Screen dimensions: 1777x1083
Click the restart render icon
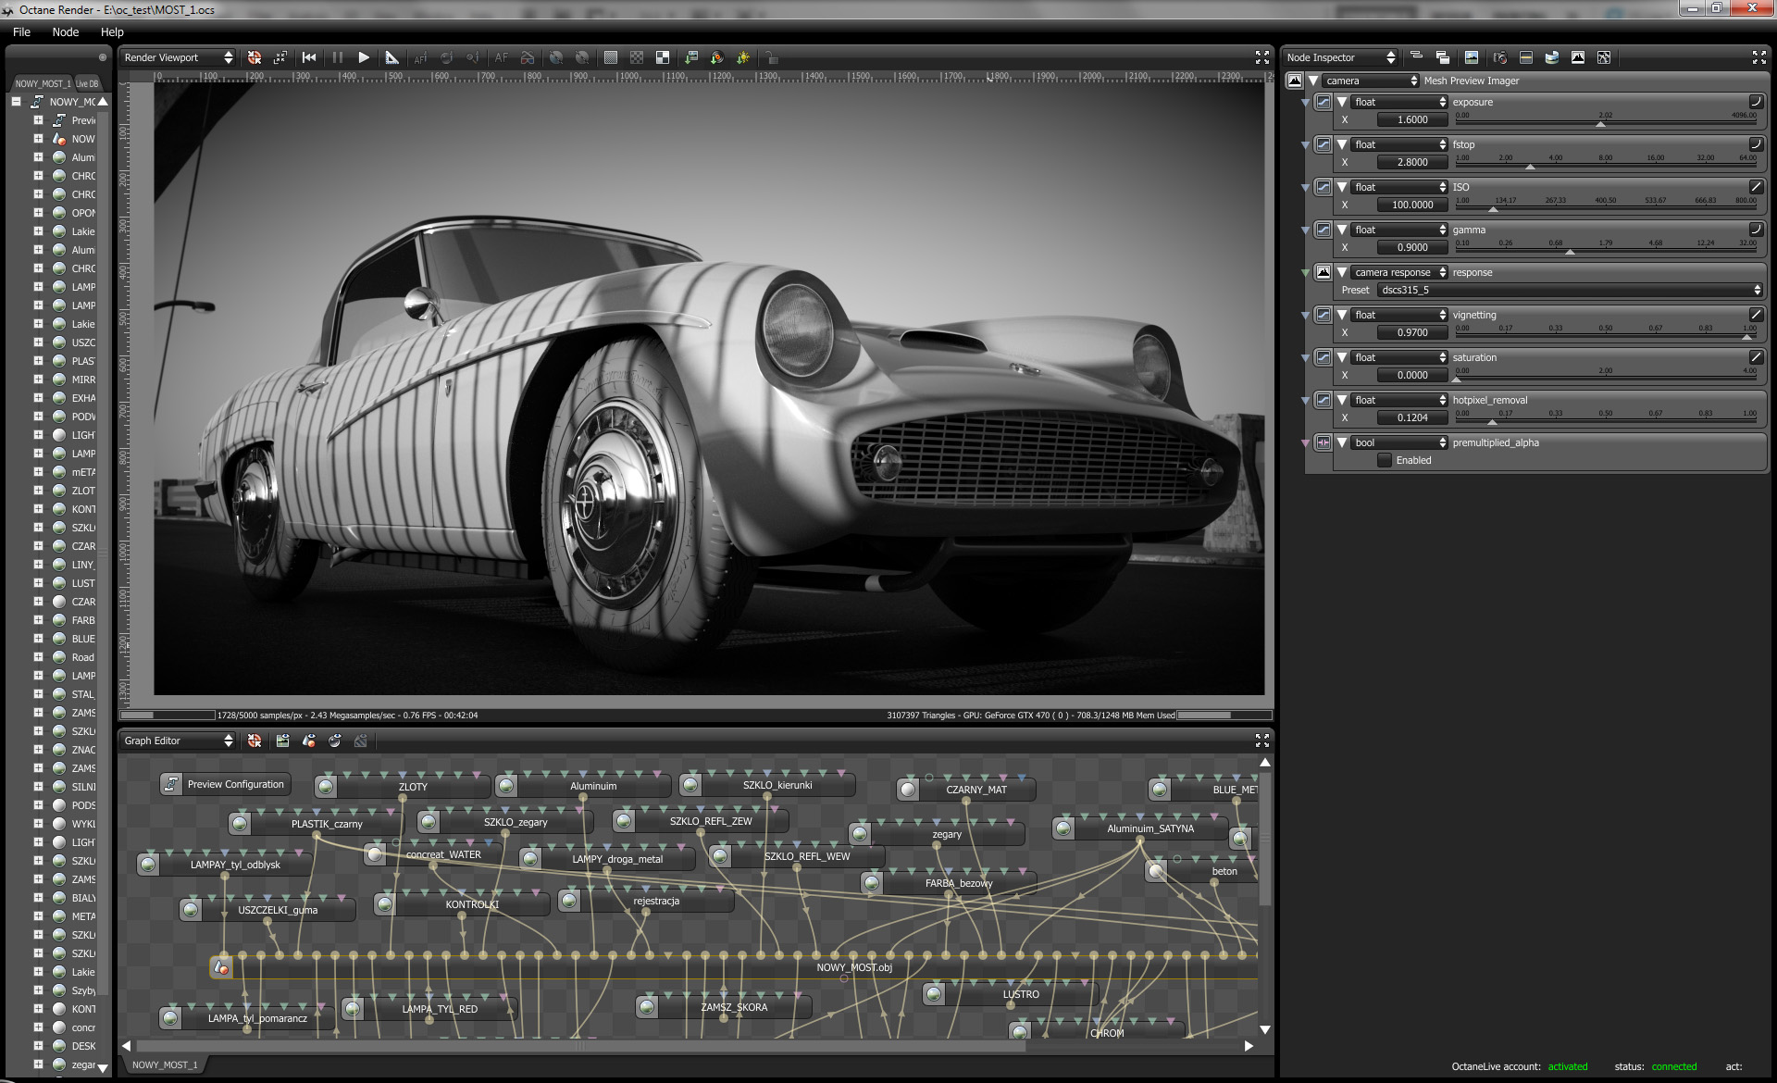click(x=309, y=57)
